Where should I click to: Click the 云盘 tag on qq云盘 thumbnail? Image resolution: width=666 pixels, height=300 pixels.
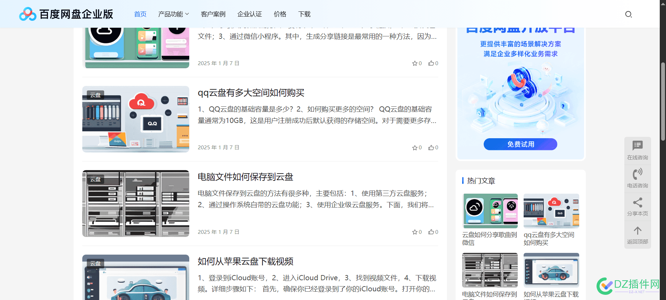(x=95, y=95)
